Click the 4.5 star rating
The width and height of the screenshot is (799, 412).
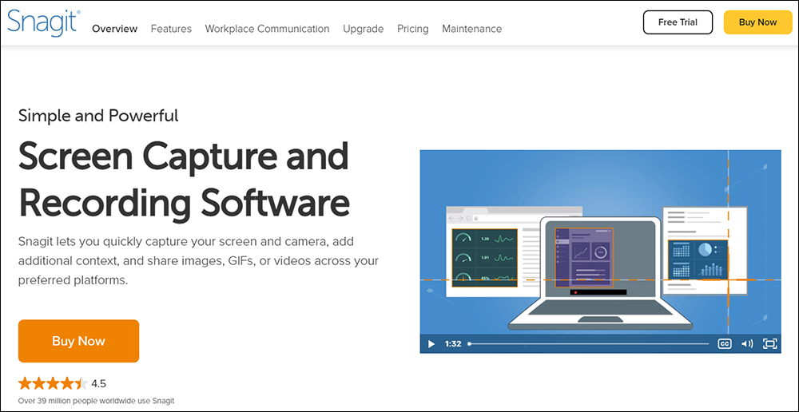(x=62, y=383)
